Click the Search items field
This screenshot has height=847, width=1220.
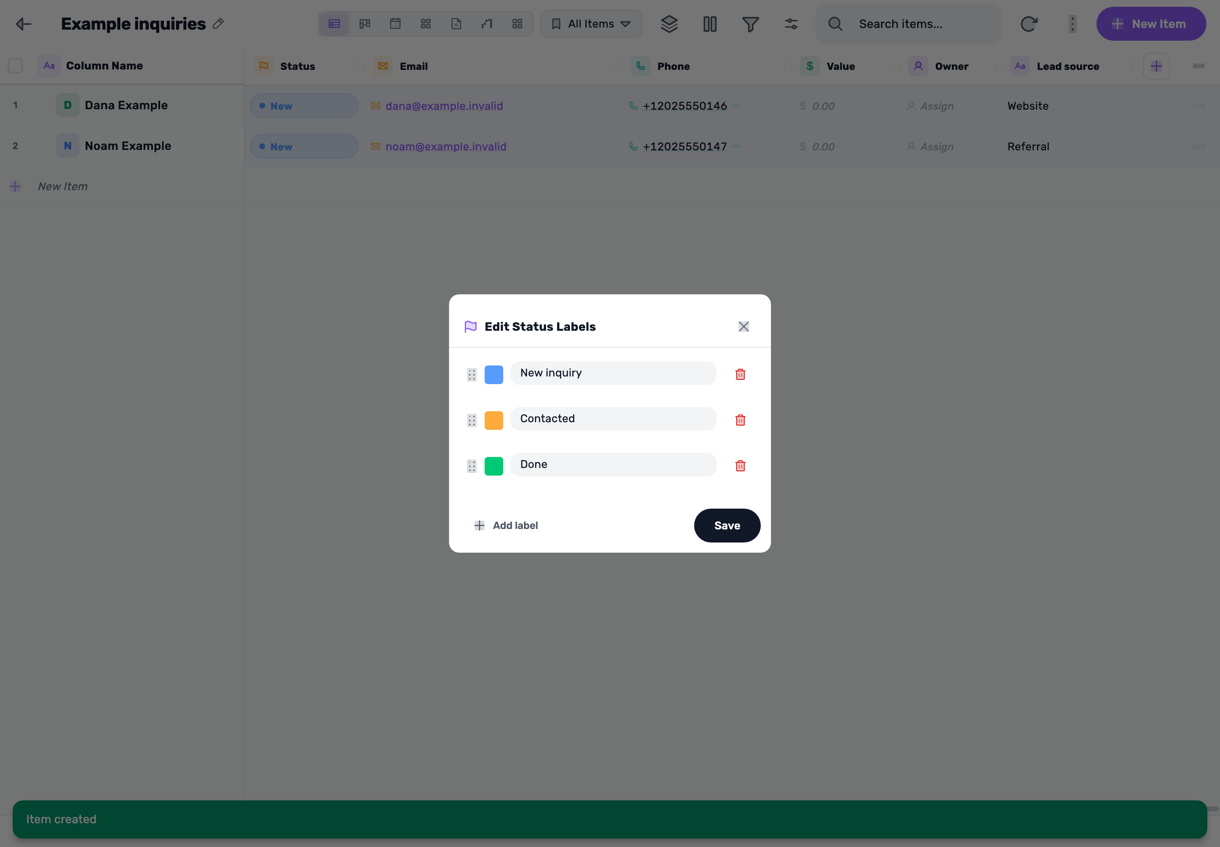coord(908,24)
